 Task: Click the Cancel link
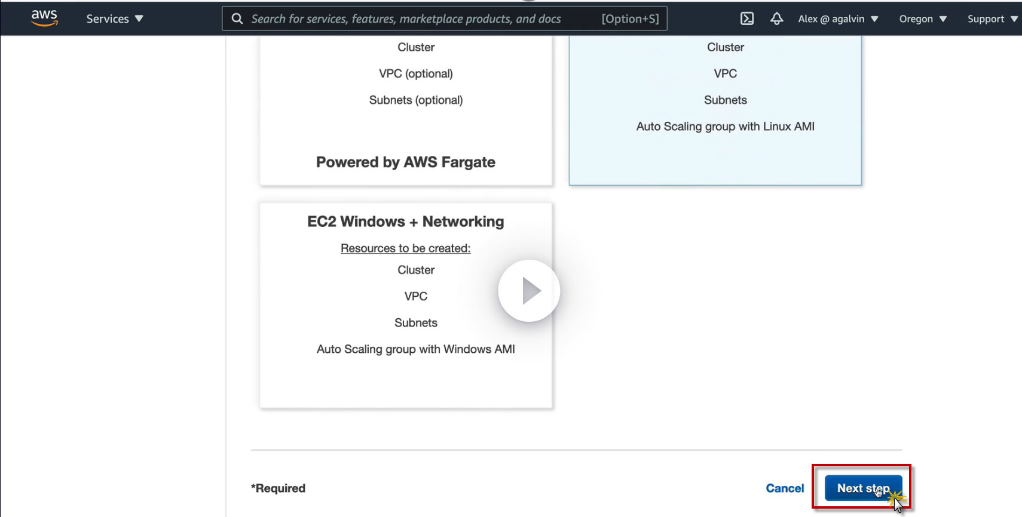785,488
